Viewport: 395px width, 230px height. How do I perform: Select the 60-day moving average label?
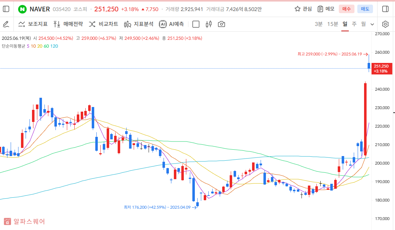coord(46,46)
